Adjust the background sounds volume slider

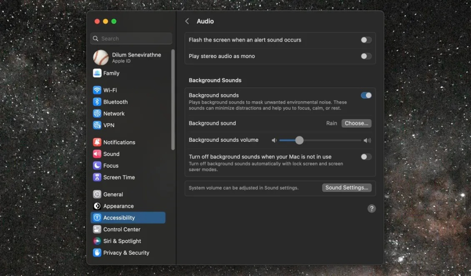coord(299,140)
